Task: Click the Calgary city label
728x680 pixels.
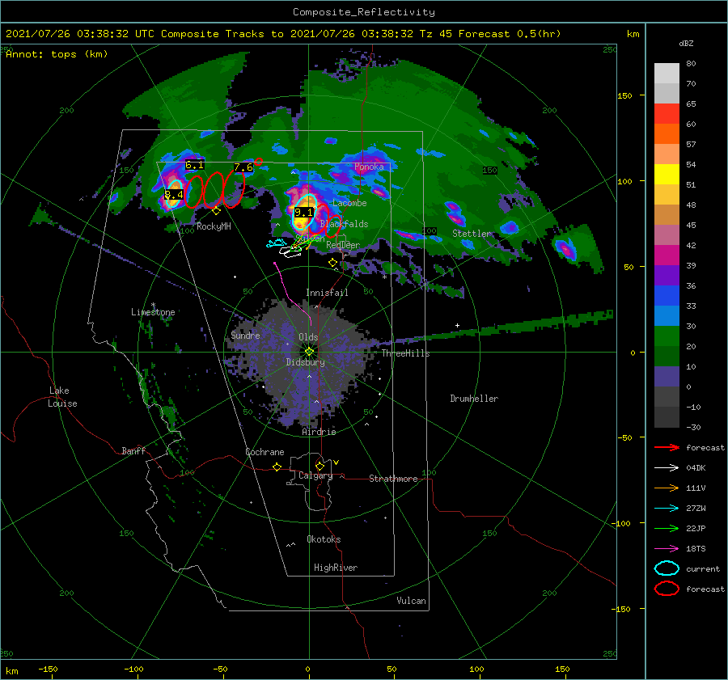Action: pos(315,475)
